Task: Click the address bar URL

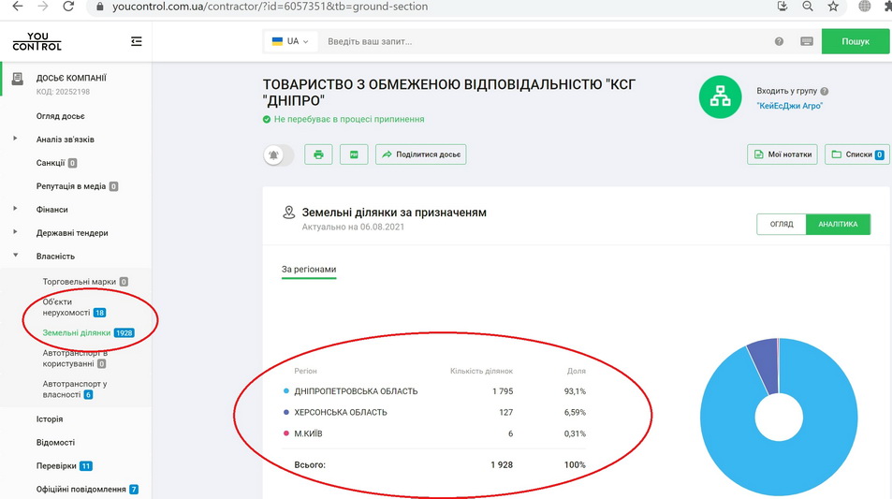Action: click(270, 7)
